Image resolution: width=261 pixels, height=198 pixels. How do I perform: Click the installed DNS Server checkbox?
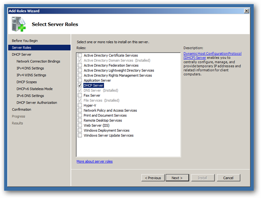80,90
